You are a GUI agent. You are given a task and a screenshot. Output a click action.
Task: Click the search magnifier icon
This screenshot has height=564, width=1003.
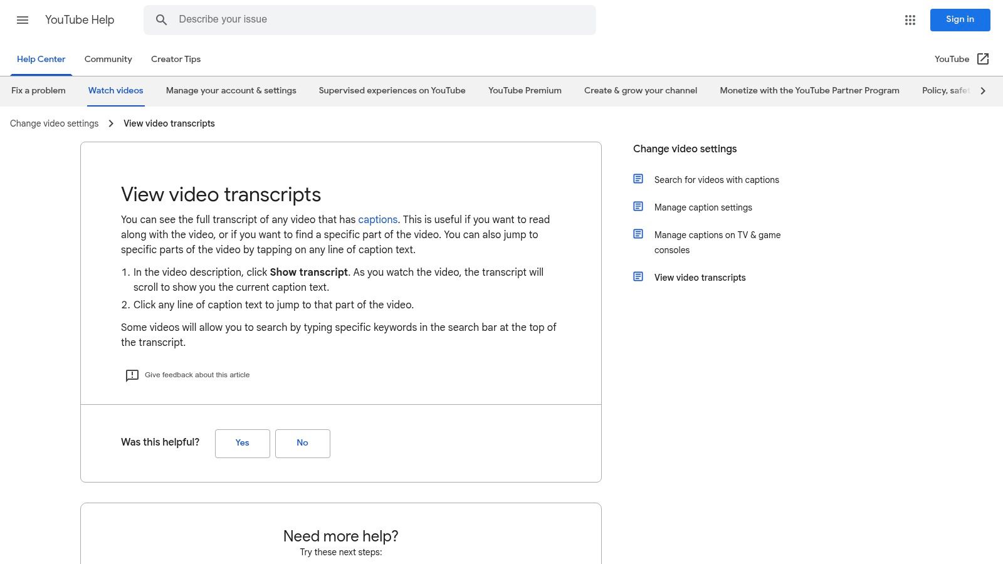(x=161, y=19)
